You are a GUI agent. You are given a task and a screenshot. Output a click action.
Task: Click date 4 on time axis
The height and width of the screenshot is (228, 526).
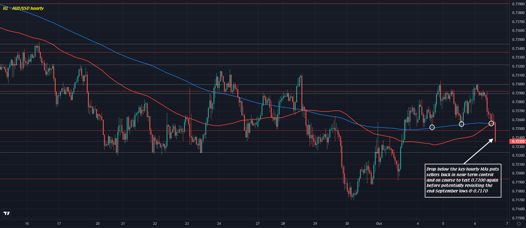coord(417,224)
